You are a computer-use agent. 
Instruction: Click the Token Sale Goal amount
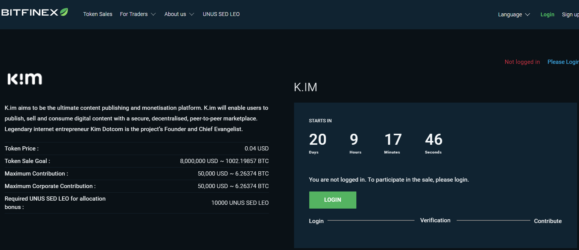[224, 161]
